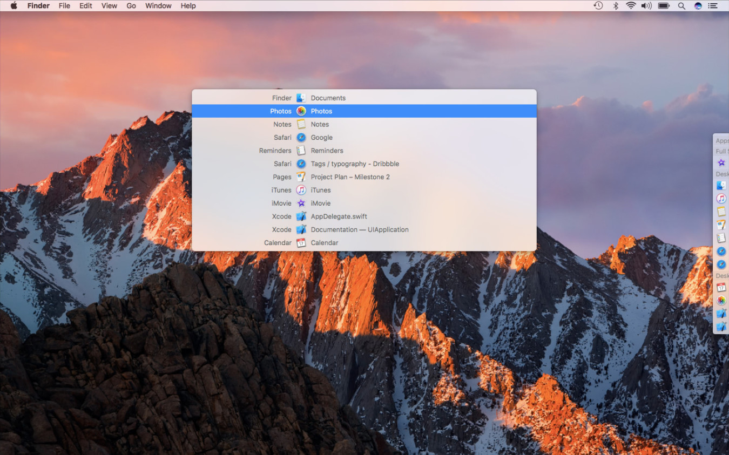The height and width of the screenshot is (455, 729).
Task: Open the File menu
Action: (x=64, y=5)
